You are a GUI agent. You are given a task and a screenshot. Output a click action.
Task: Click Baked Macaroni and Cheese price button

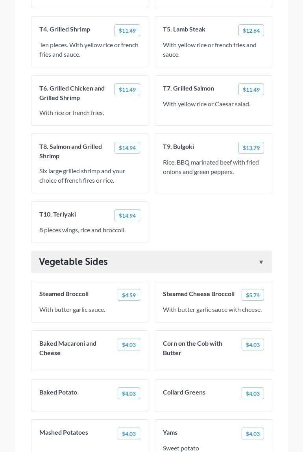coord(129,345)
